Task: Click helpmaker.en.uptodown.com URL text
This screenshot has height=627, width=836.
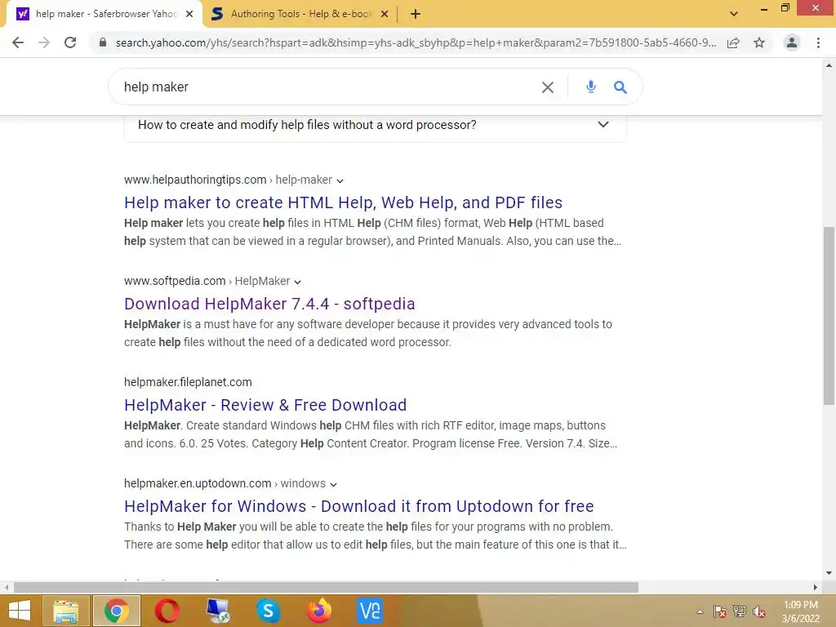Action: tap(198, 483)
